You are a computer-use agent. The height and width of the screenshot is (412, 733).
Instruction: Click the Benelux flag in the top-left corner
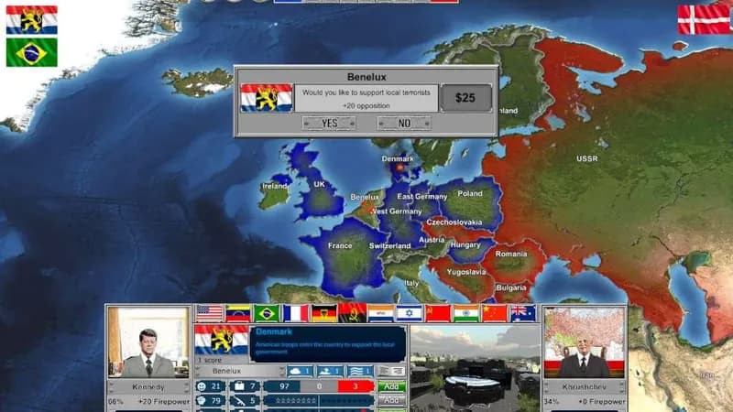coord(32,20)
